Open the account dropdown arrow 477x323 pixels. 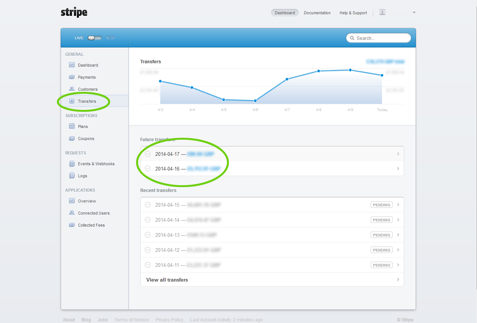414,12
